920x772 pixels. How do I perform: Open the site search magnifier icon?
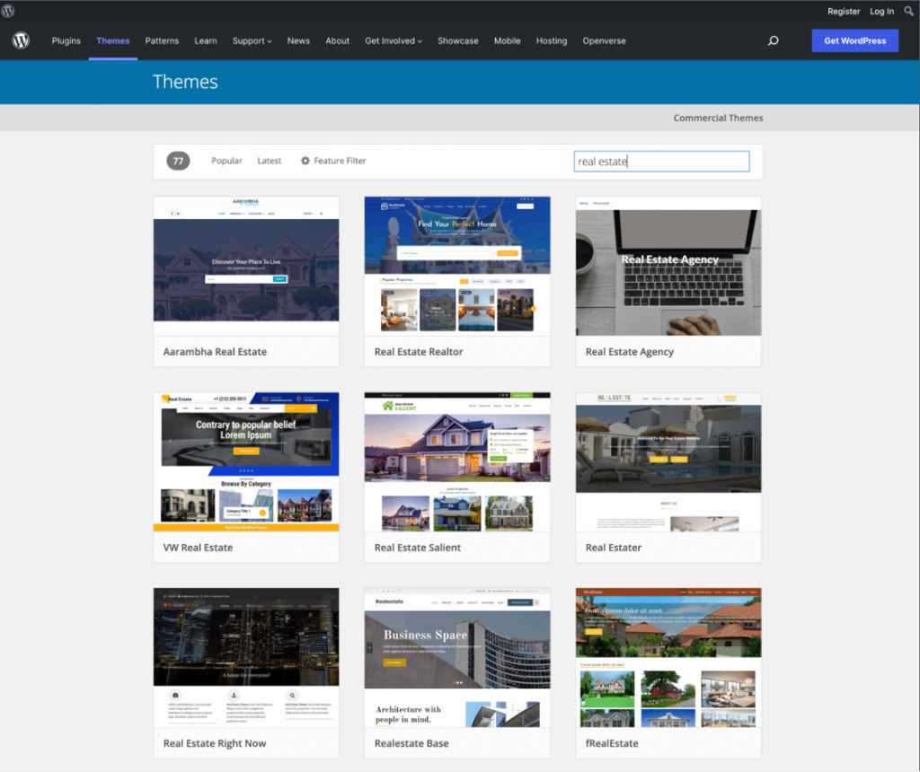click(773, 41)
